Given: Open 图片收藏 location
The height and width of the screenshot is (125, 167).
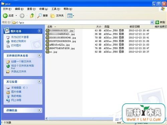Looking at the screenshot, I should coord(16,92).
